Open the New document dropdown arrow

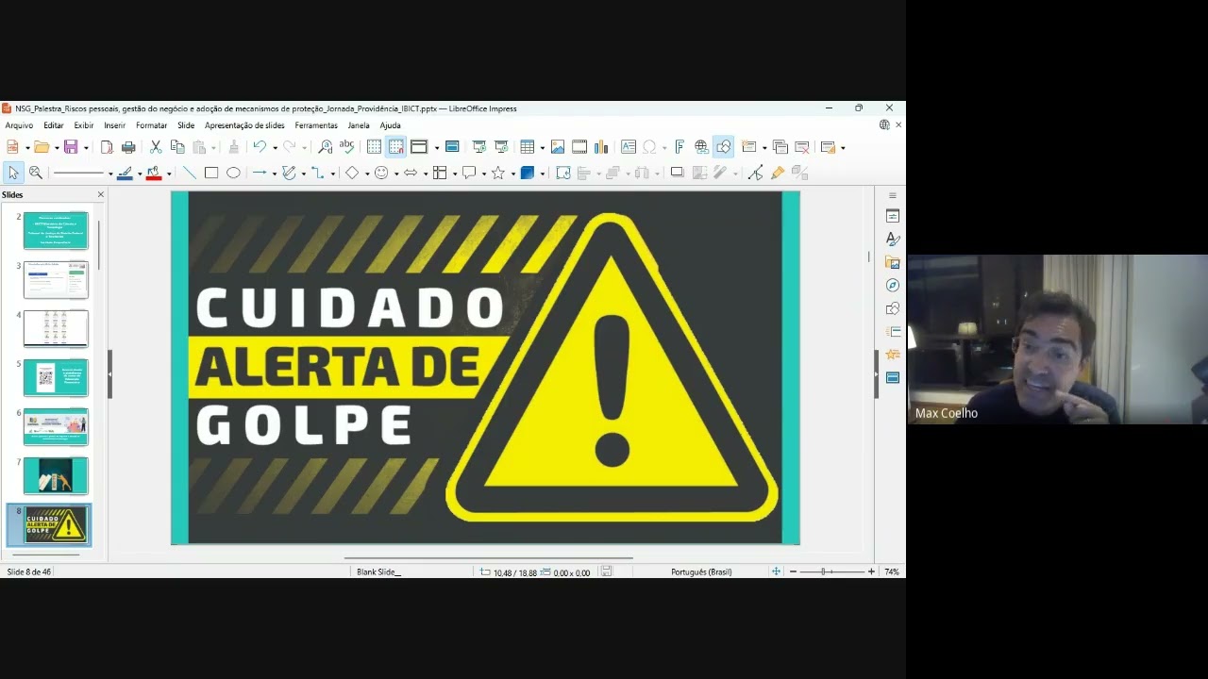pyautogui.click(x=27, y=148)
